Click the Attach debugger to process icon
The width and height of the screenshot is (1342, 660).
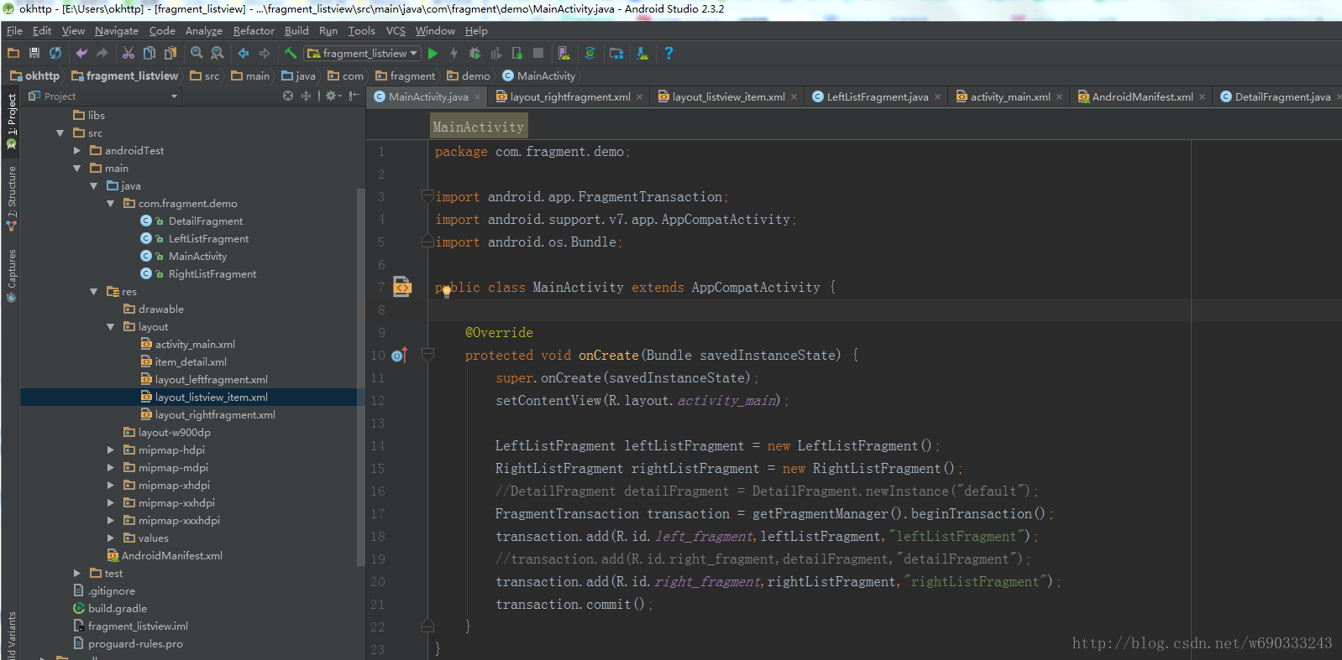517,53
